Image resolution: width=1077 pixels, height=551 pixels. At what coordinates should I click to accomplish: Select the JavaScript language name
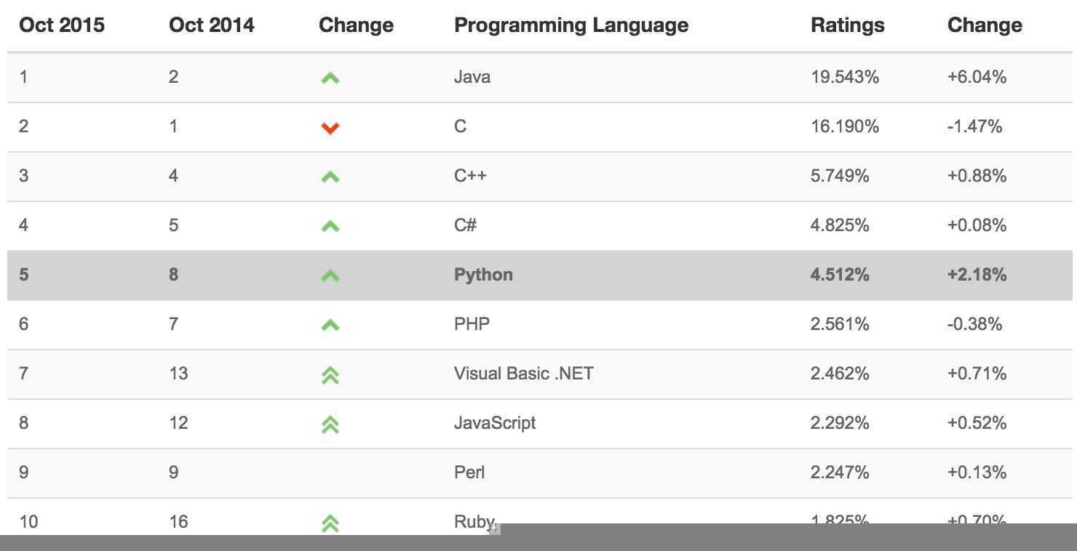(x=495, y=423)
